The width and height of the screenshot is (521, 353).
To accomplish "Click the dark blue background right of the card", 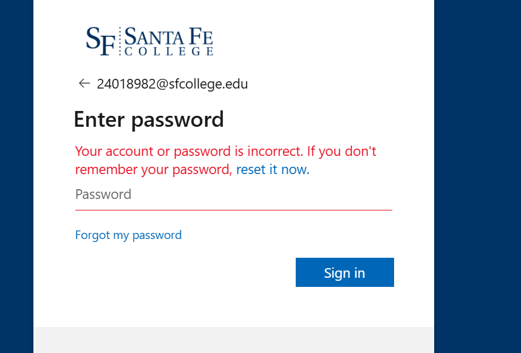I will tap(477, 176).
